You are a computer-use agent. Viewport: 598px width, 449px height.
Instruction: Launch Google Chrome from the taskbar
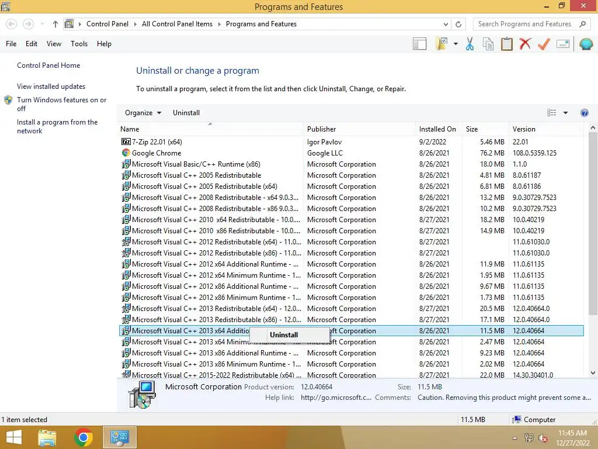84,437
